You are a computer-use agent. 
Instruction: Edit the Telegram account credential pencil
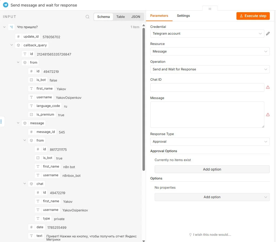click(x=268, y=34)
